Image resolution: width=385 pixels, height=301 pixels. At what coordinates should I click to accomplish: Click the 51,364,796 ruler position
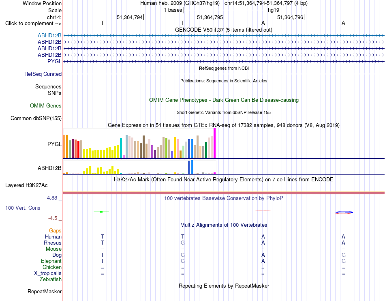coord(291,17)
